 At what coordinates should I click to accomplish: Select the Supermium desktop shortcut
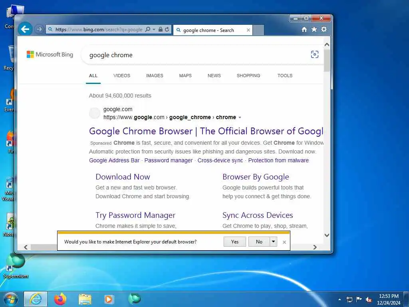(x=16, y=266)
